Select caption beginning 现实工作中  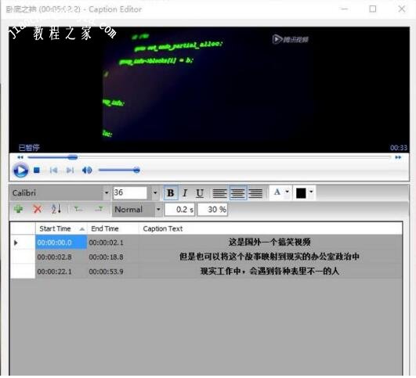269,271
